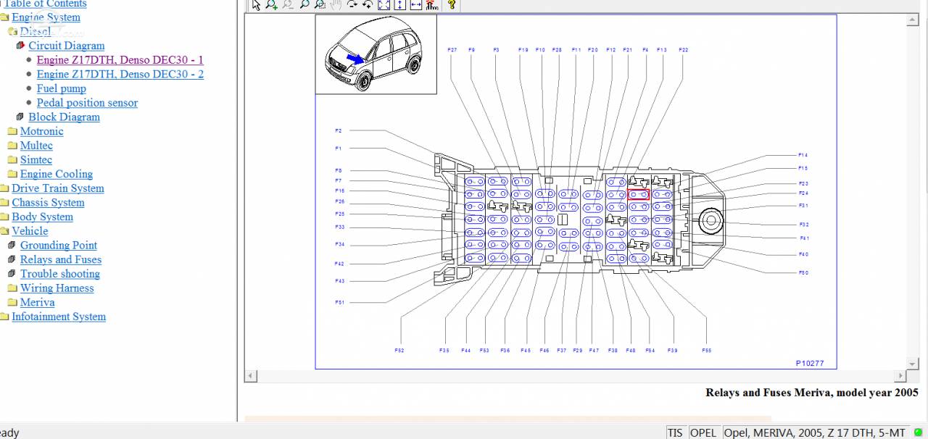Image resolution: width=928 pixels, height=439 pixels.
Task: Collapse the Vehicle tree section
Action: 30,231
